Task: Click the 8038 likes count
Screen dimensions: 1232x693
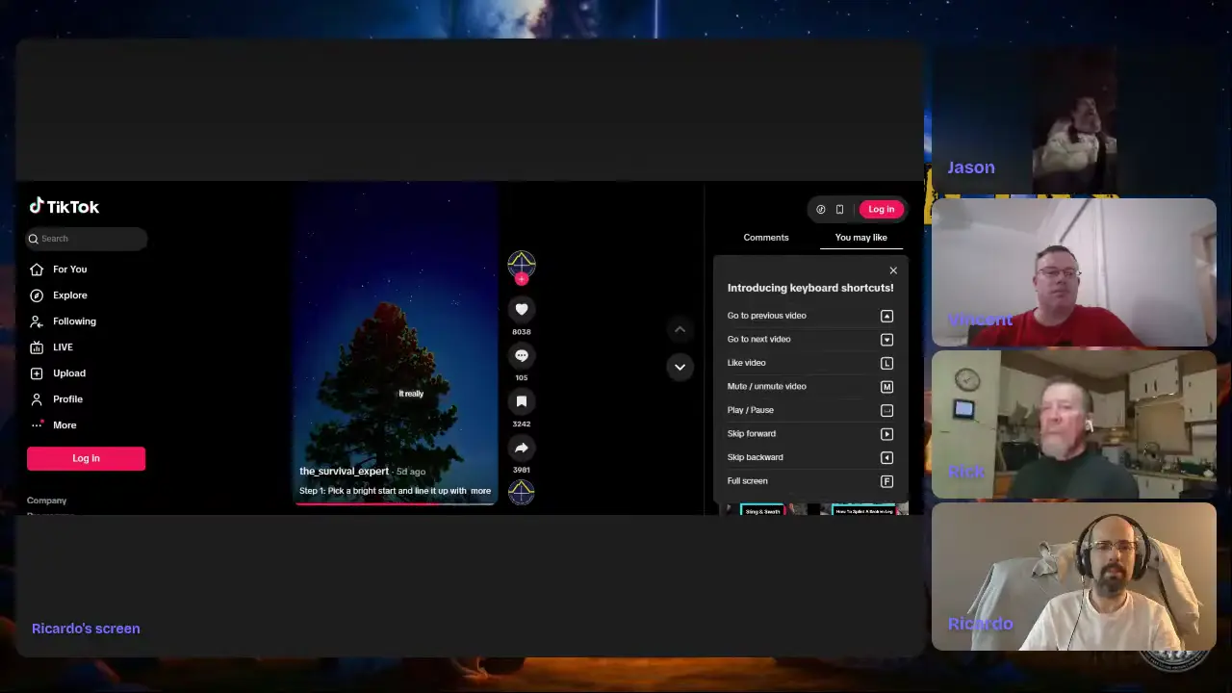Action: 522,332
